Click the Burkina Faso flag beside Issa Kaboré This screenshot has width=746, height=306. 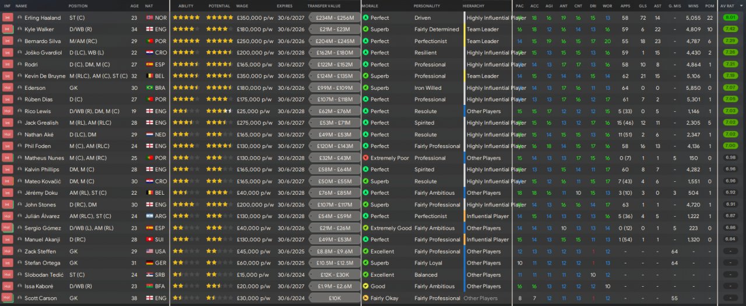click(x=149, y=286)
